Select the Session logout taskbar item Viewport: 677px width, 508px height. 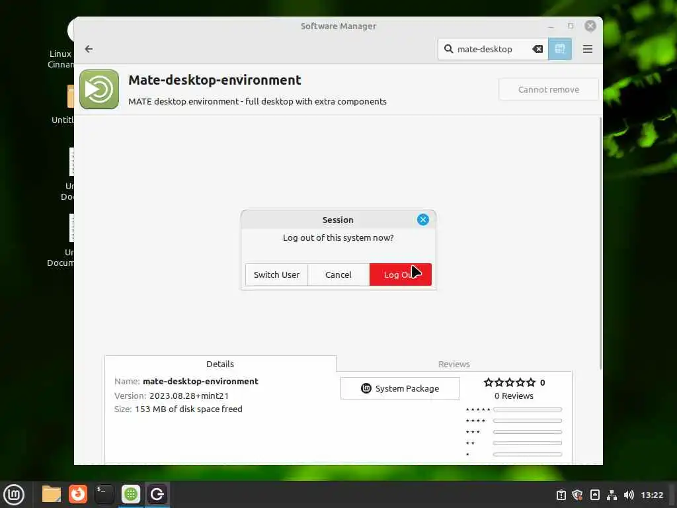(157, 494)
